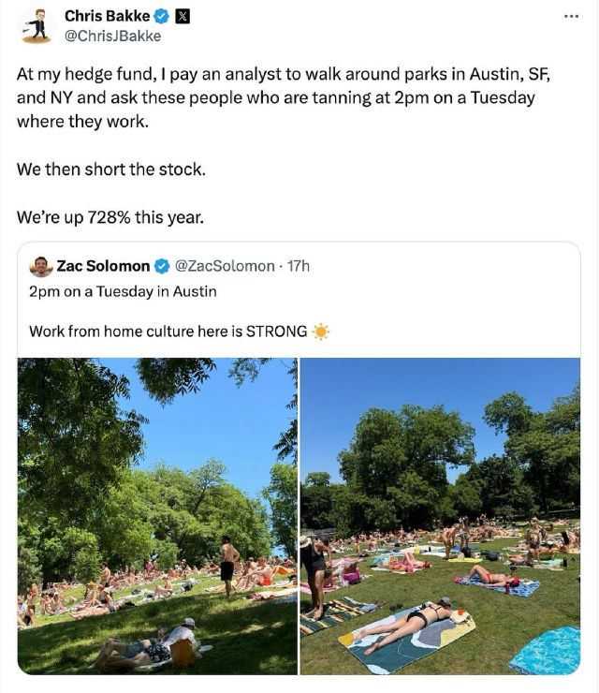Click the blue verified badge beside Chris Bakke
The width and height of the screenshot is (599, 693).
[161, 16]
